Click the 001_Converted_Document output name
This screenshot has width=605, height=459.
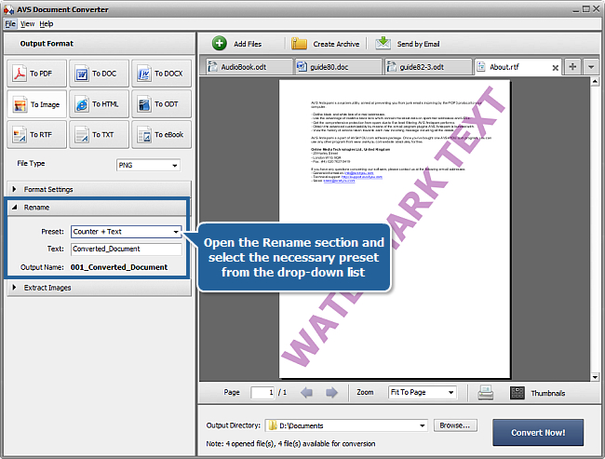pyautogui.click(x=119, y=267)
